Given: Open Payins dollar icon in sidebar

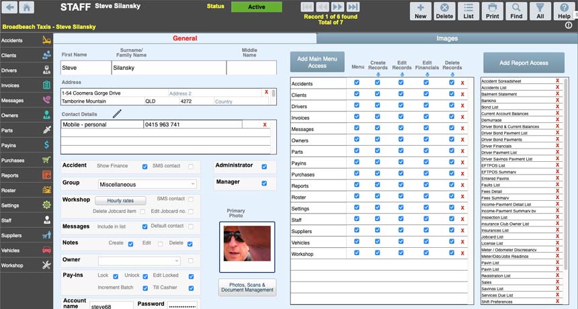Looking at the screenshot, I should (x=26, y=144).
